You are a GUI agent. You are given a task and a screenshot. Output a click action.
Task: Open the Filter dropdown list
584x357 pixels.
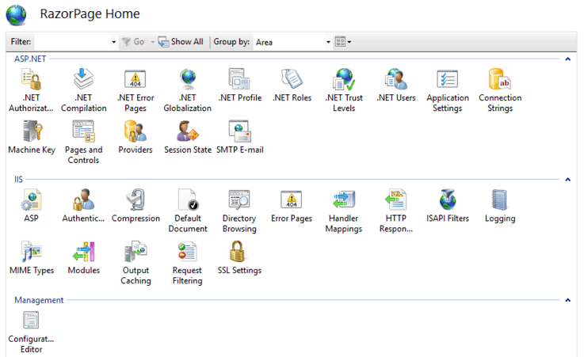pyautogui.click(x=114, y=42)
